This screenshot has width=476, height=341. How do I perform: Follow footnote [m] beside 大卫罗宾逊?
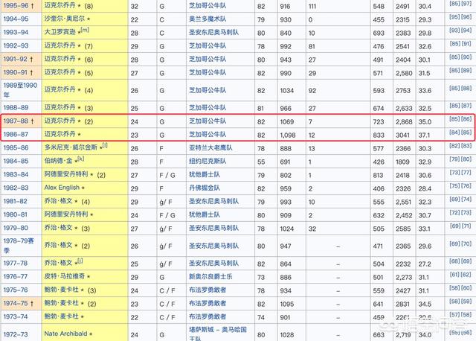click(85, 30)
